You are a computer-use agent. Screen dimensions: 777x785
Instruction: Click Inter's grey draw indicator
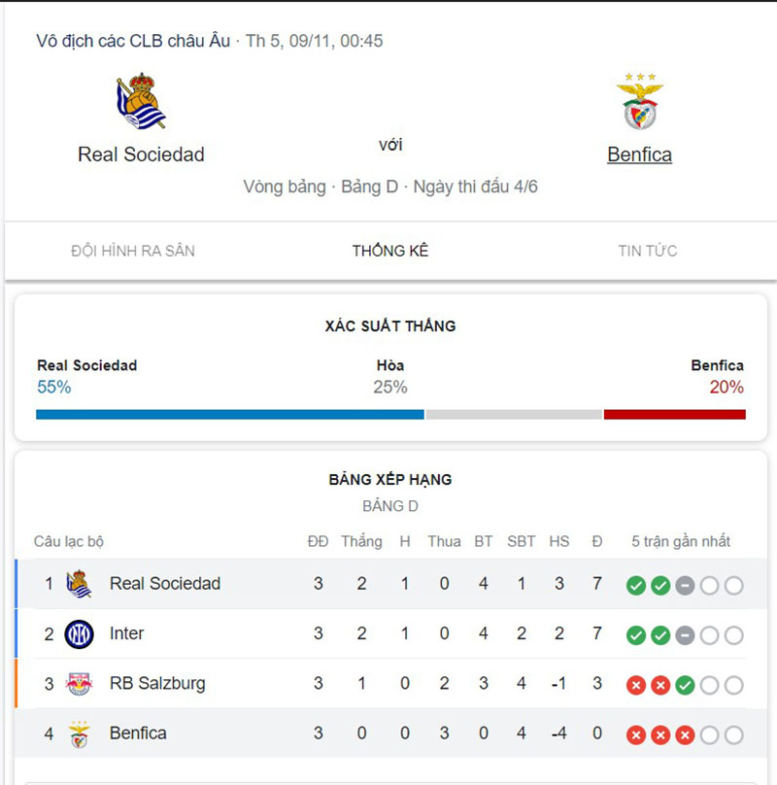point(685,635)
